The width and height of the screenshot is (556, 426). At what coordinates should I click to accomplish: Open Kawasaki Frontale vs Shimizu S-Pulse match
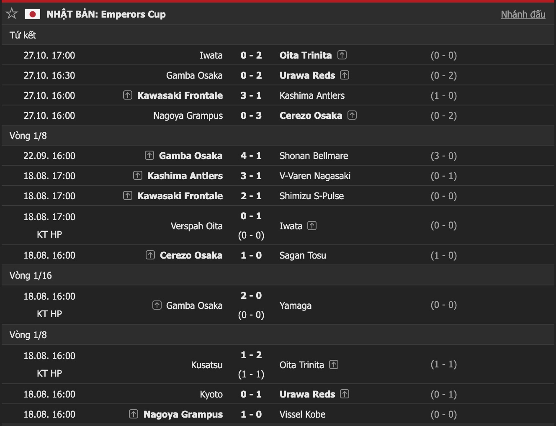[278, 196]
